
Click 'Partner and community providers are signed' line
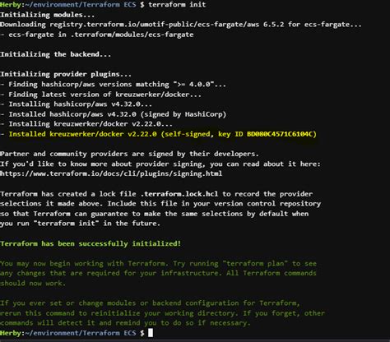(x=129, y=154)
